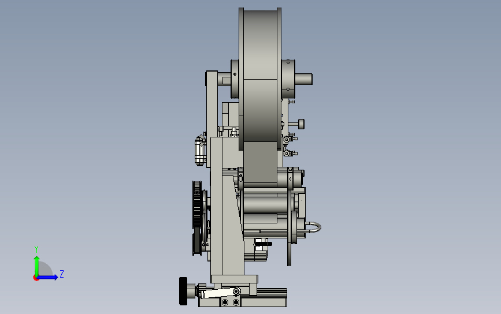This screenshot has width=501, height=314.
Task: Select the white lever arm at the base
Action: [x=221, y=293]
